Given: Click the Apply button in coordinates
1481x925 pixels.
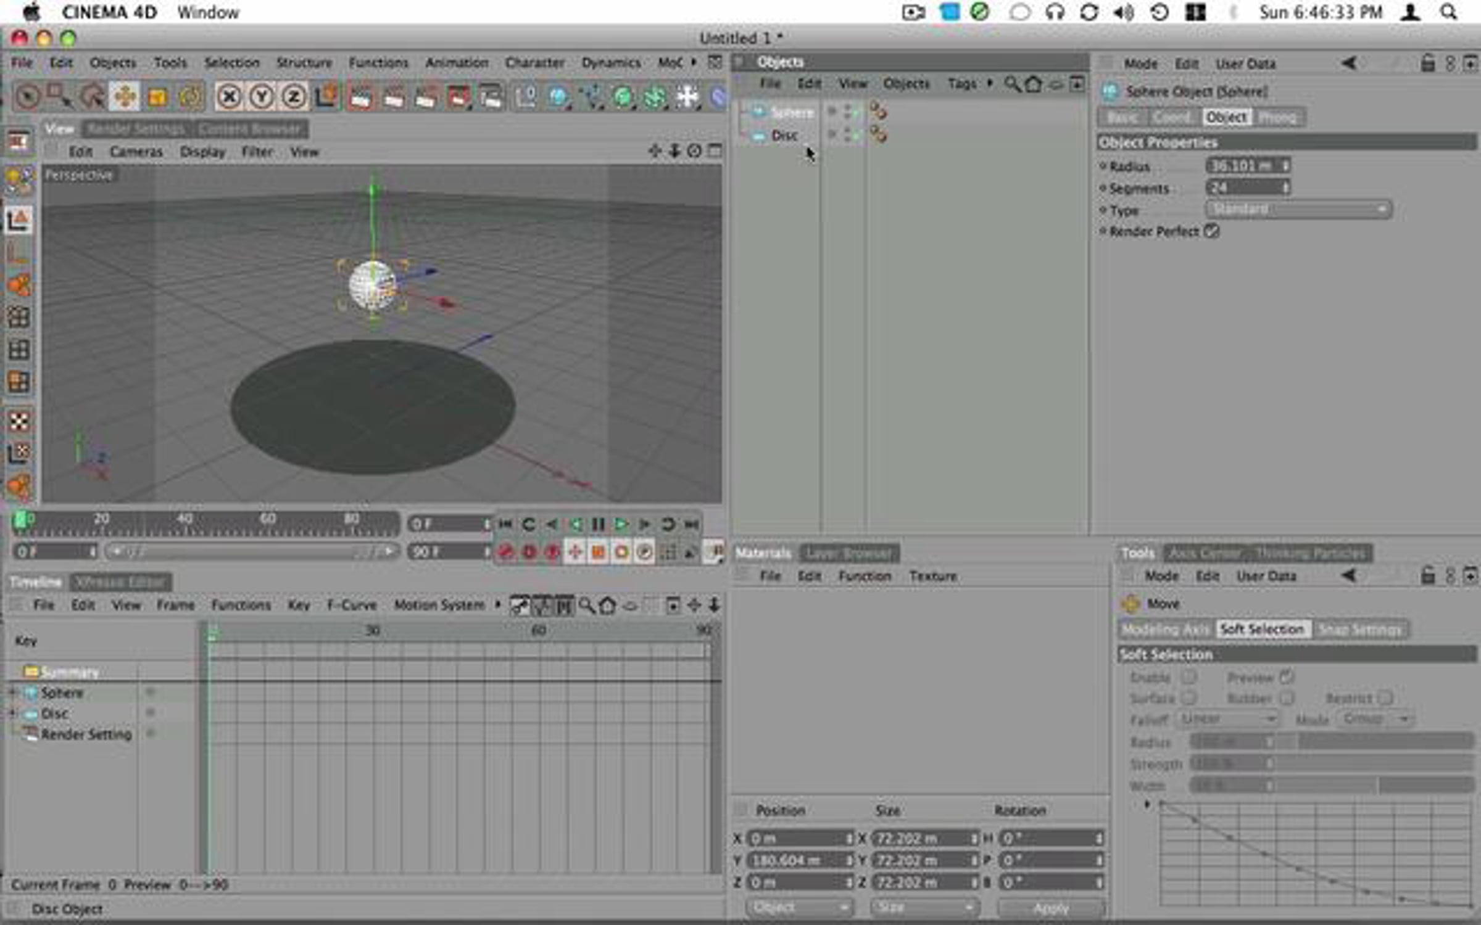Looking at the screenshot, I should (1051, 908).
